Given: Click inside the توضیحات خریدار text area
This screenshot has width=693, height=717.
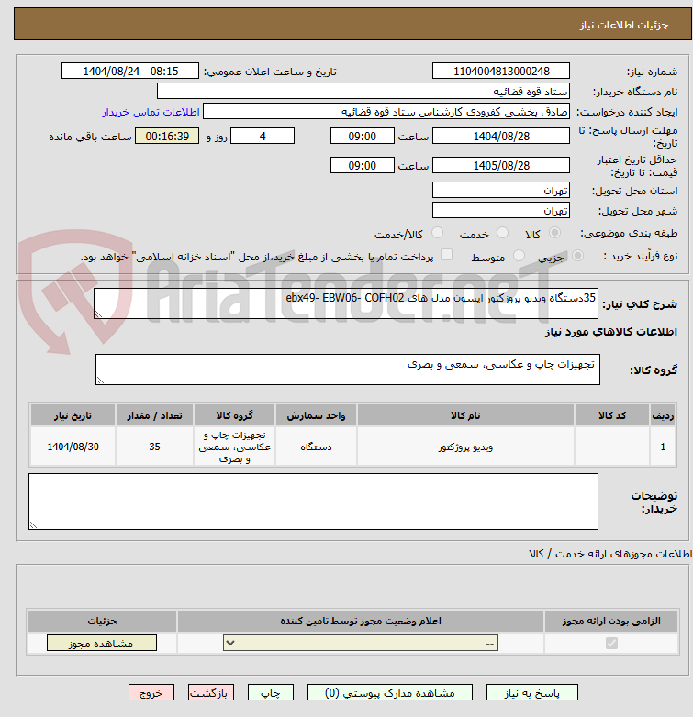Looking at the screenshot, I should (313, 501).
